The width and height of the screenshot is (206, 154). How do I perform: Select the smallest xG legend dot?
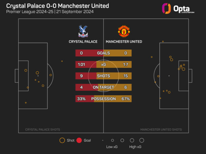coord(102,140)
